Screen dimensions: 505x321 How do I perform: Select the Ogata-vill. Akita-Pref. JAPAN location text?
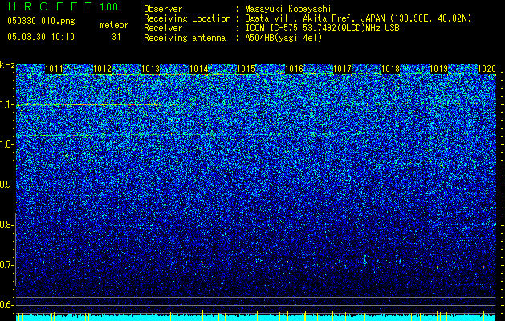358,18
